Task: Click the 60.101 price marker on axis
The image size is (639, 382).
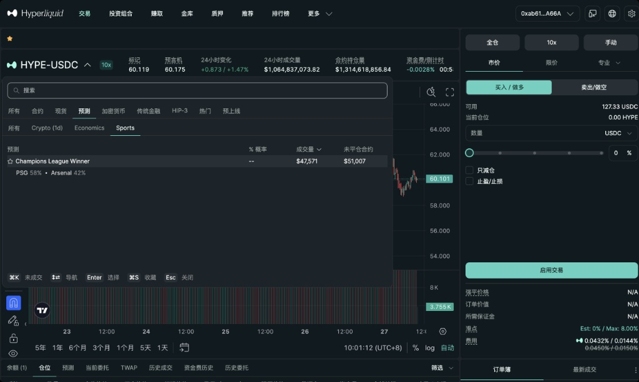Action: click(x=439, y=179)
